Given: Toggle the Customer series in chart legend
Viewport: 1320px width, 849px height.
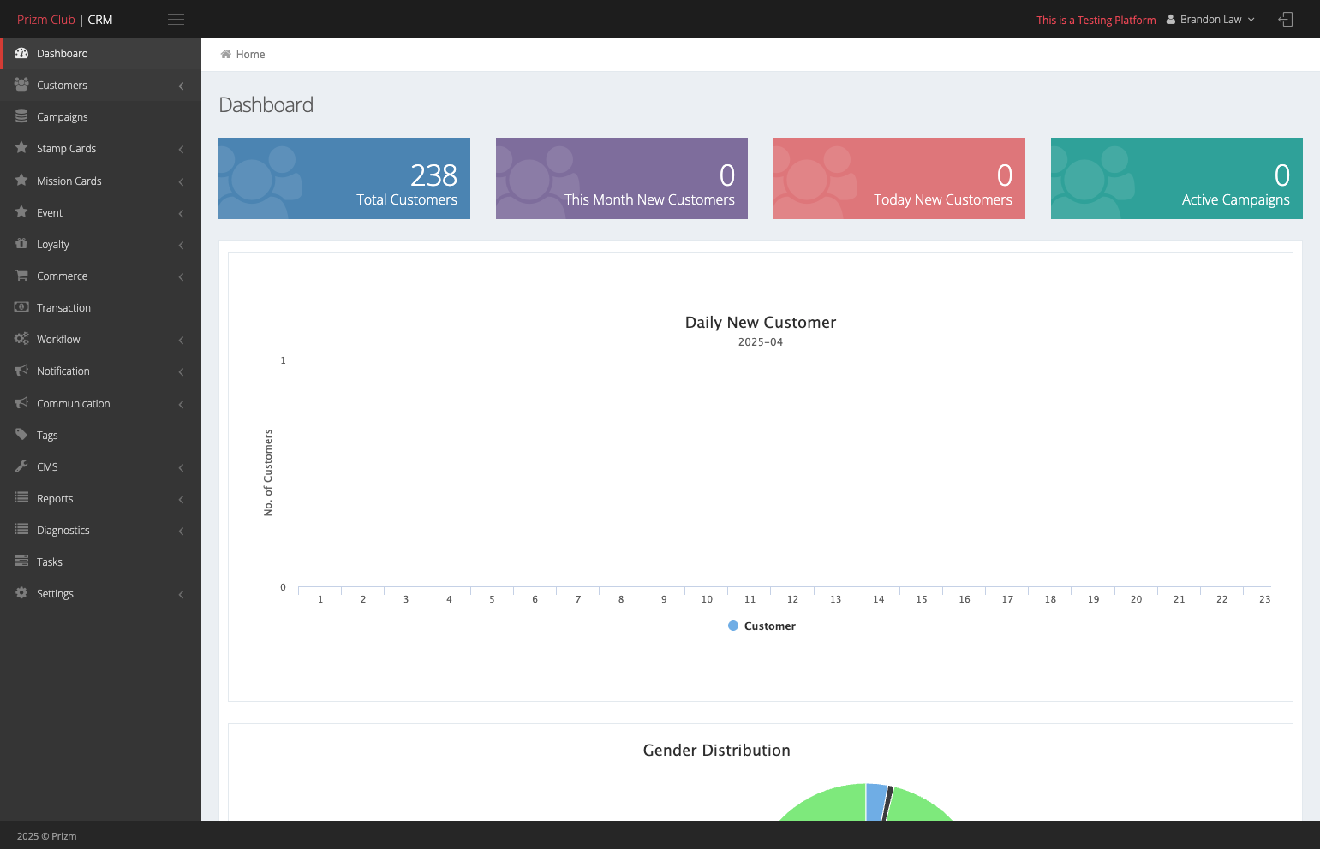Looking at the screenshot, I should [762, 626].
